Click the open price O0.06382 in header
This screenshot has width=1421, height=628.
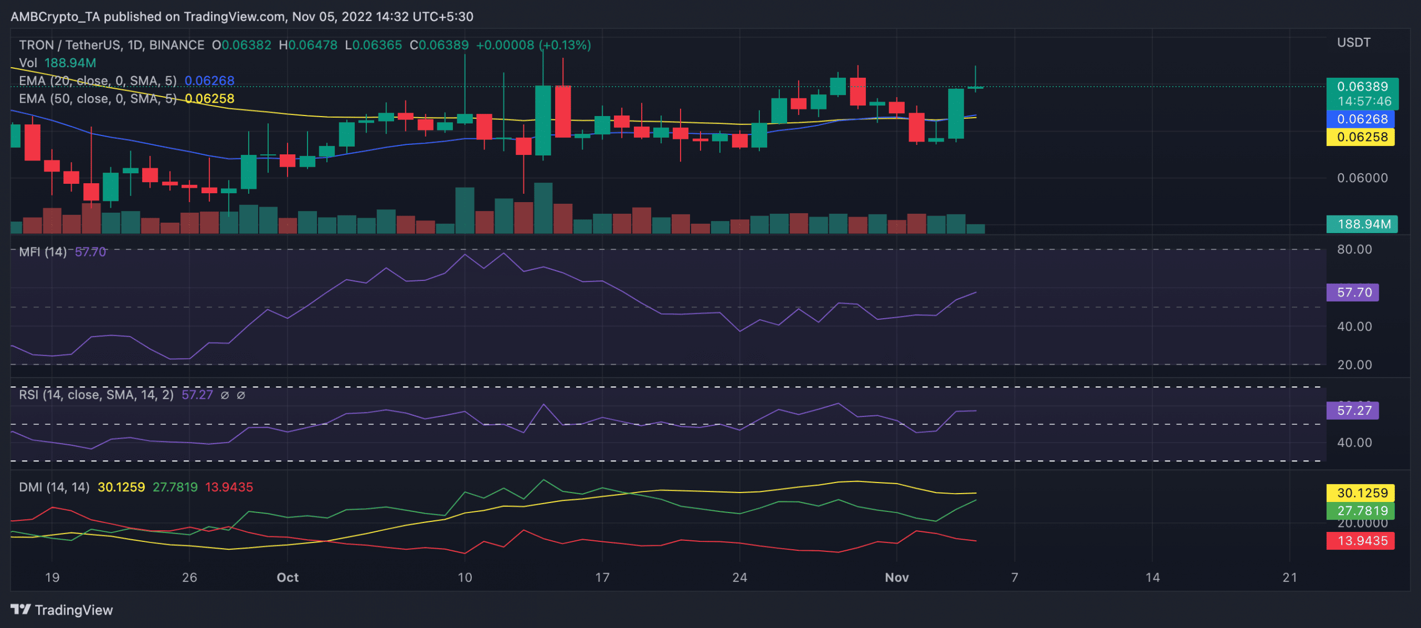click(241, 45)
